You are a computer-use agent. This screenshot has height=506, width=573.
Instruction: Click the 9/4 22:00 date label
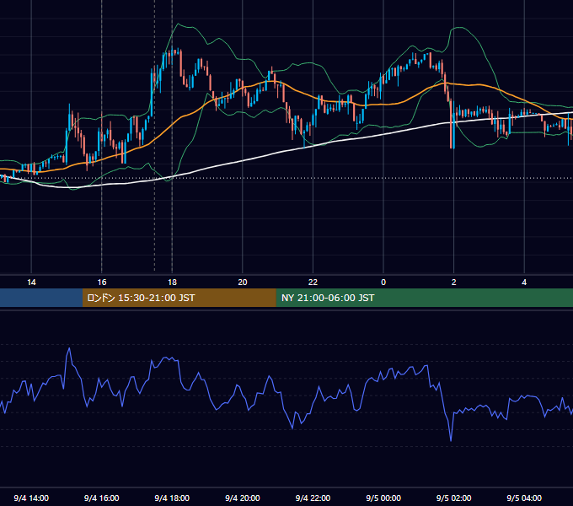[x=313, y=498]
